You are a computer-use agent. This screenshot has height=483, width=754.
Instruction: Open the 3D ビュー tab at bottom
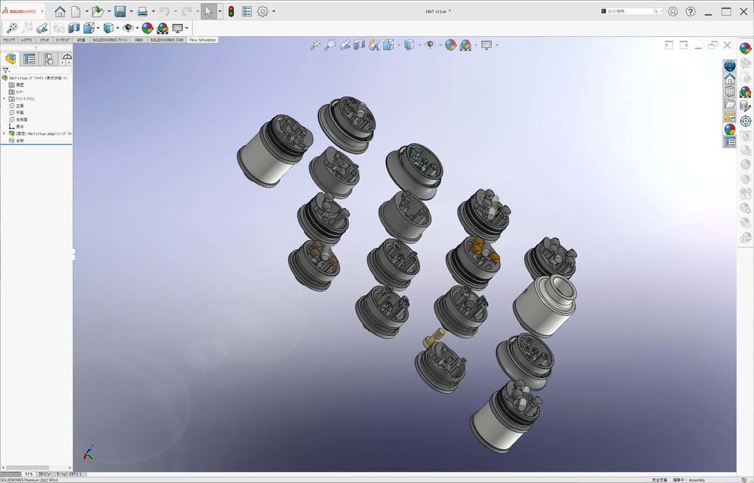click(45, 474)
